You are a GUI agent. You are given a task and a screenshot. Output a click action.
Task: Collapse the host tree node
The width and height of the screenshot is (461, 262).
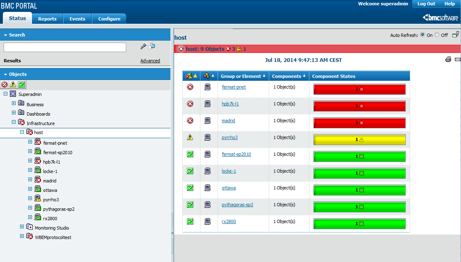click(x=22, y=132)
